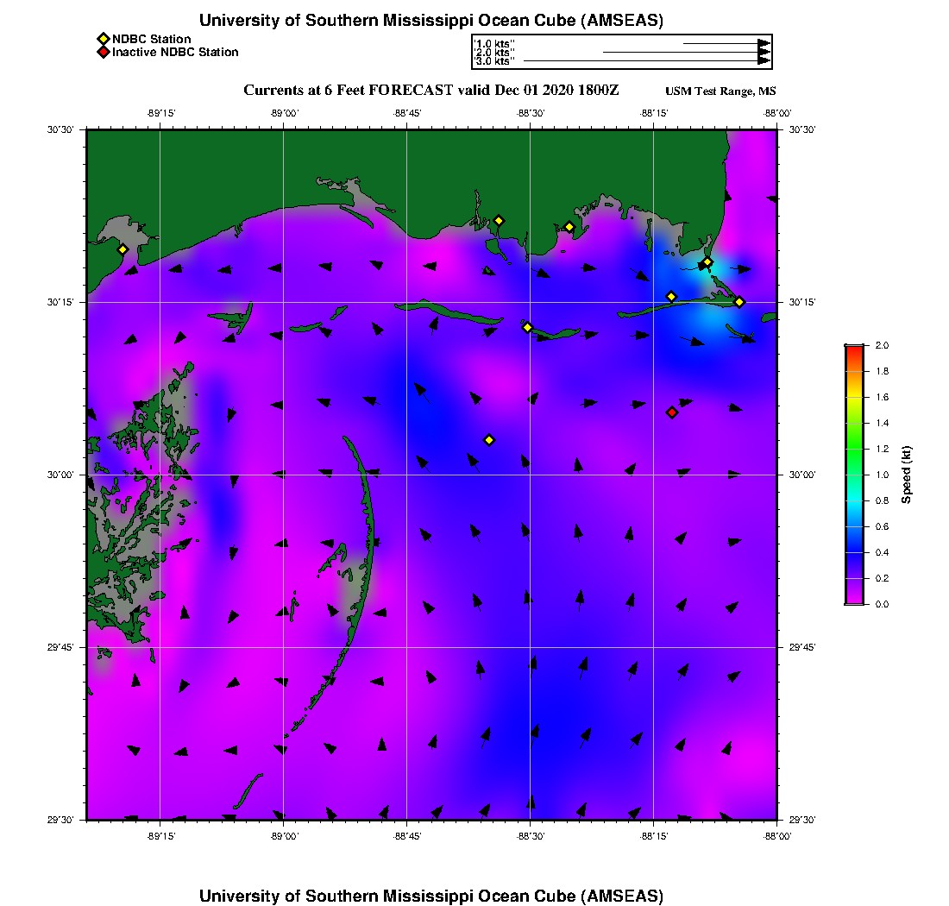Click the 'USM Test Range, MS' label
The image size is (949, 906).
(x=720, y=92)
